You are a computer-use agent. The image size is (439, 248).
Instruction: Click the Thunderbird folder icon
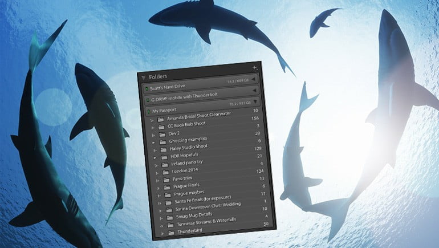point(172,233)
